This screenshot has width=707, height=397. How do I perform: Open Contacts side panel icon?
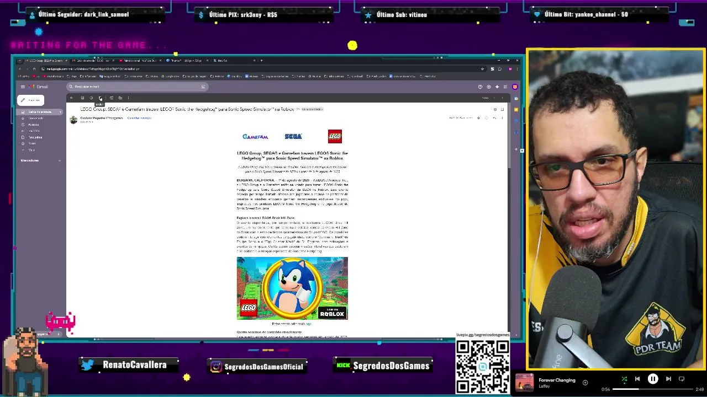516,132
